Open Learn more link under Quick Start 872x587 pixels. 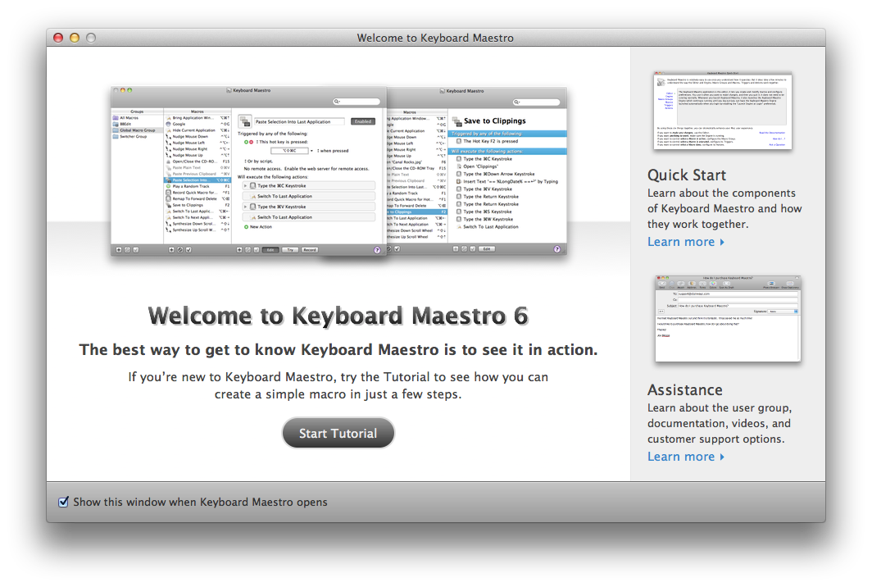click(686, 242)
